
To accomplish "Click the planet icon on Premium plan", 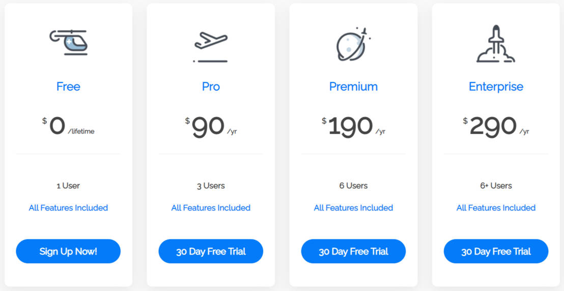I will [x=353, y=44].
